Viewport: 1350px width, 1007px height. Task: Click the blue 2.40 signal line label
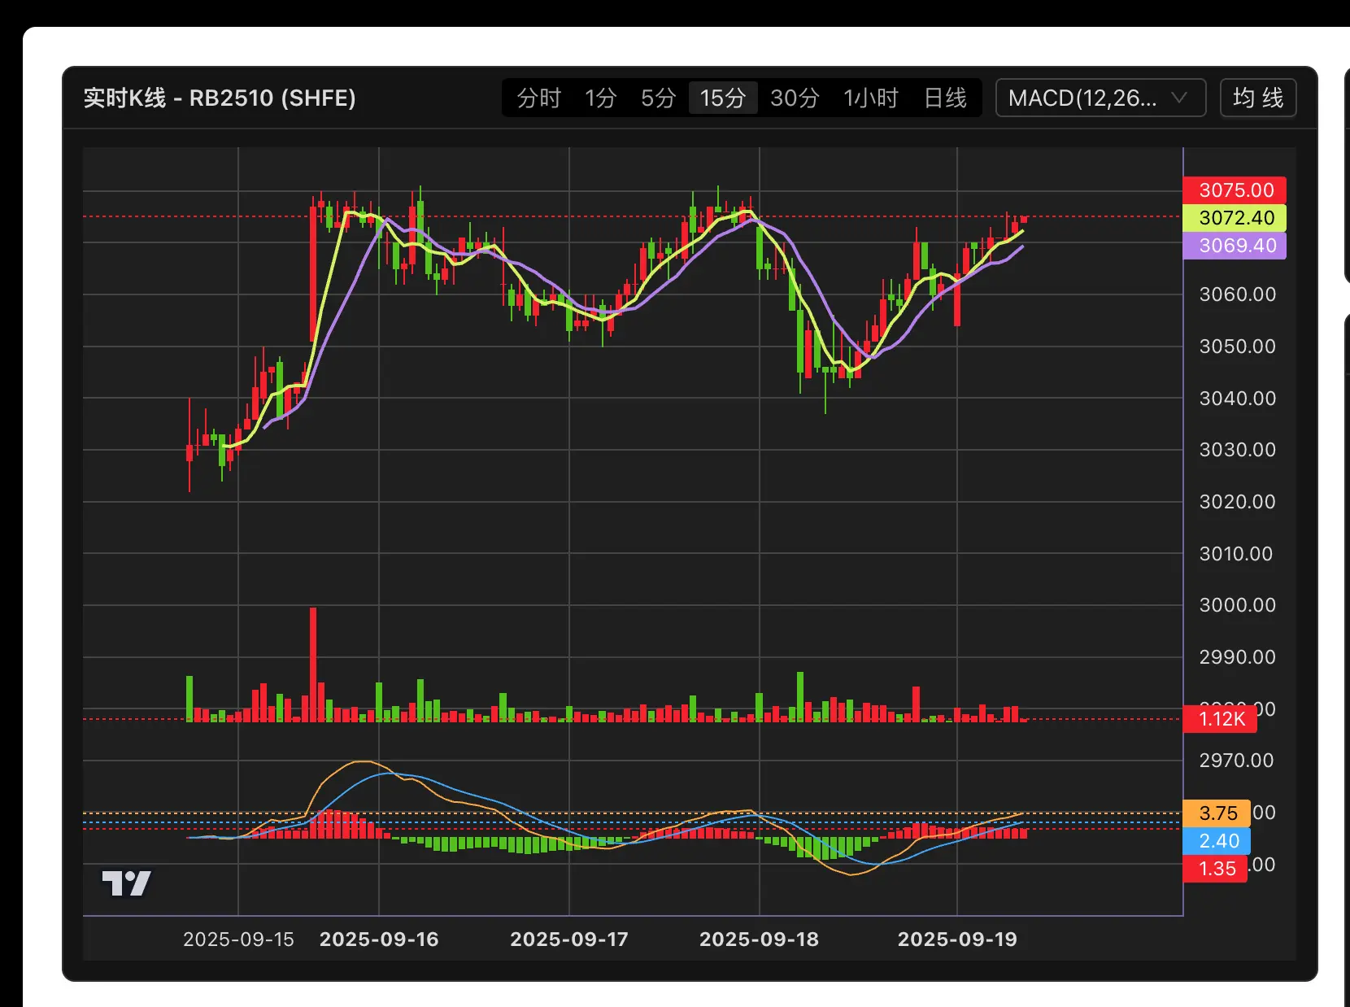[1217, 841]
